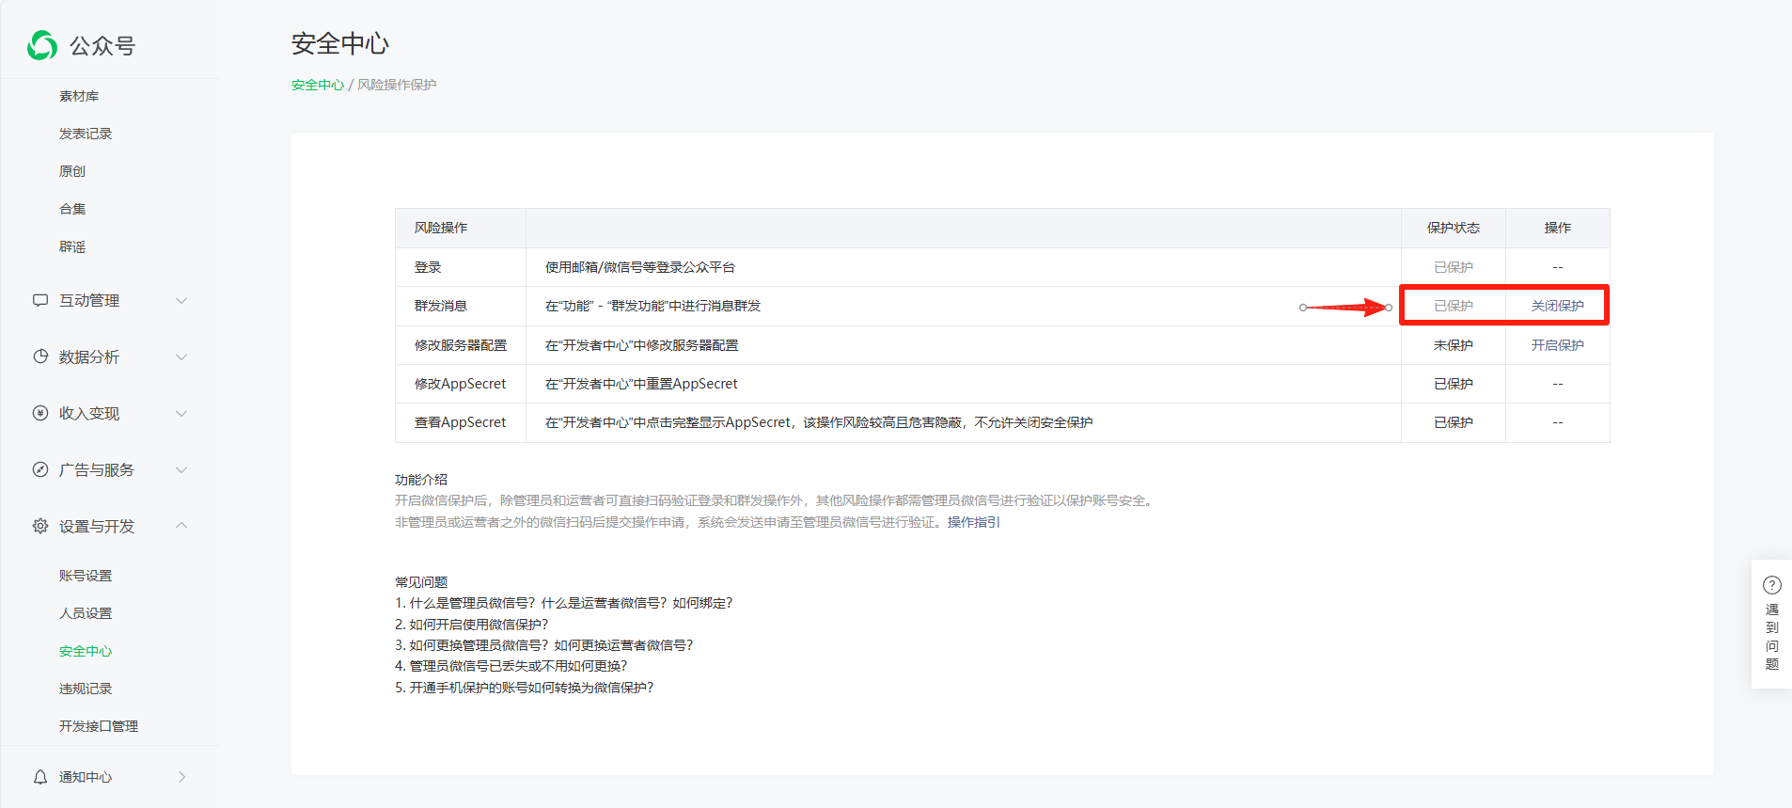
Task: Click the 遇到问题 question mark icon
Action: coord(1771,585)
